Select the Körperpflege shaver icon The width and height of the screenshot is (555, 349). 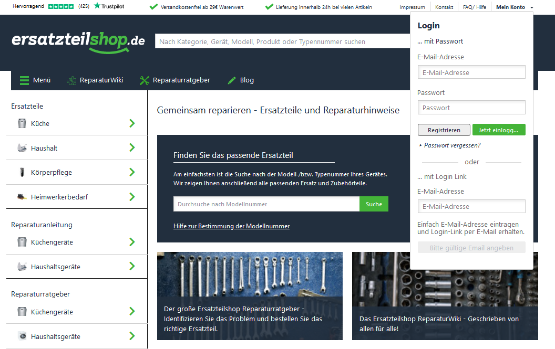pyautogui.click(x=22, y=172)
